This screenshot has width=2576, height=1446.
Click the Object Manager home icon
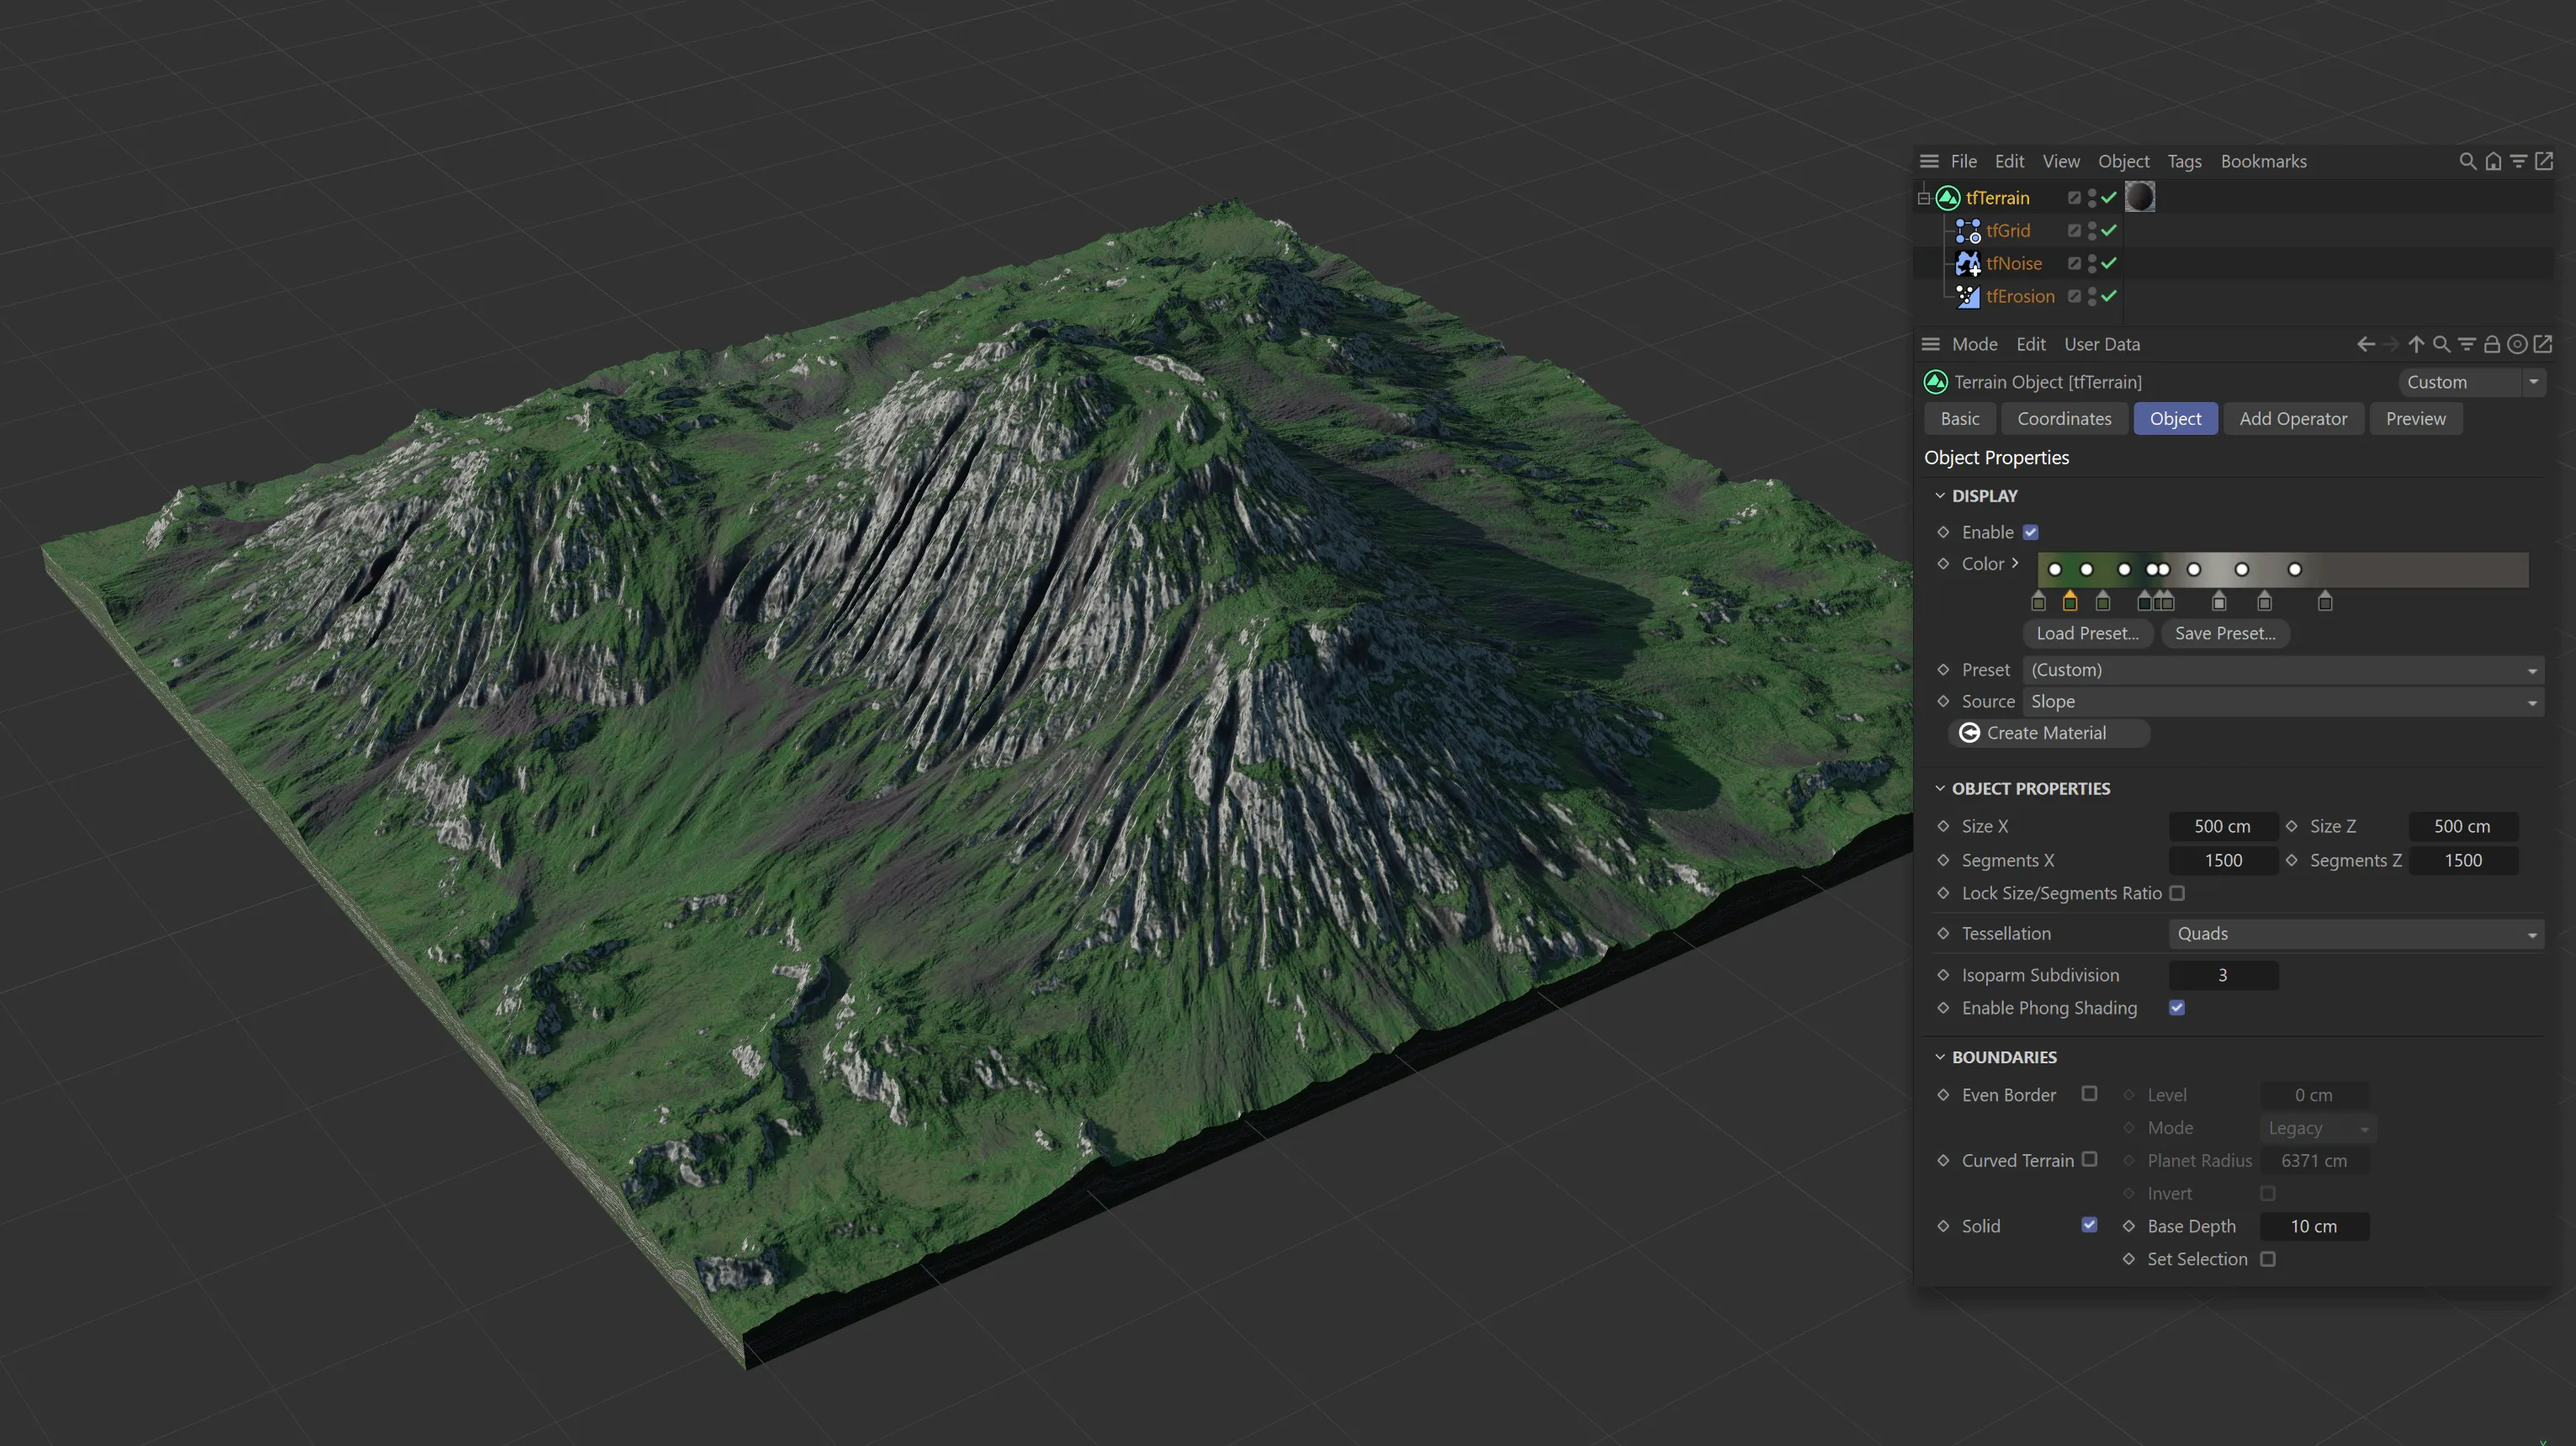point(2493,161)
